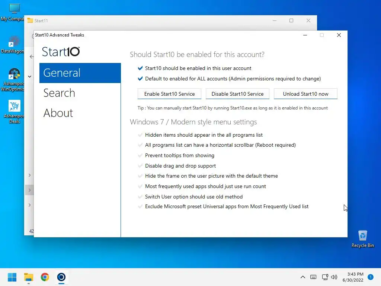Open the clock showing 3:43 PM
The width and height of the screenshot is (381, 286).
point(353,277)
